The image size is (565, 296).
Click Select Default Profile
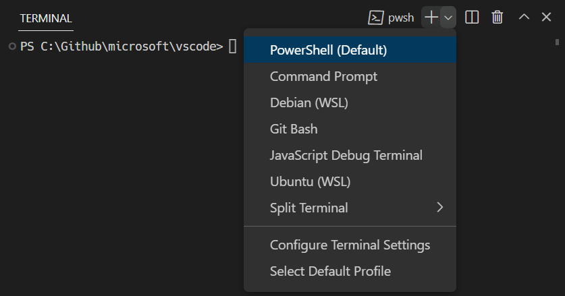(x=330, y=271)
